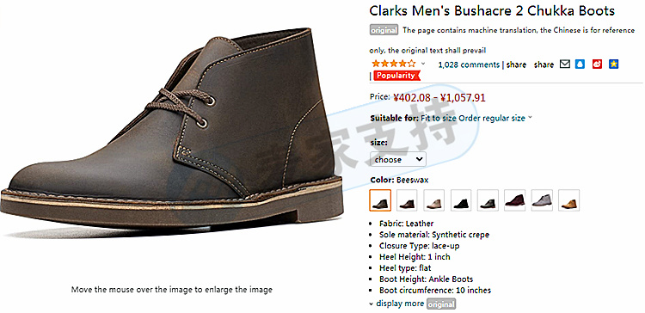Open the 1,028 comments link
The width and height of the screenshot is (645, 313).
[x=469, y=64]
